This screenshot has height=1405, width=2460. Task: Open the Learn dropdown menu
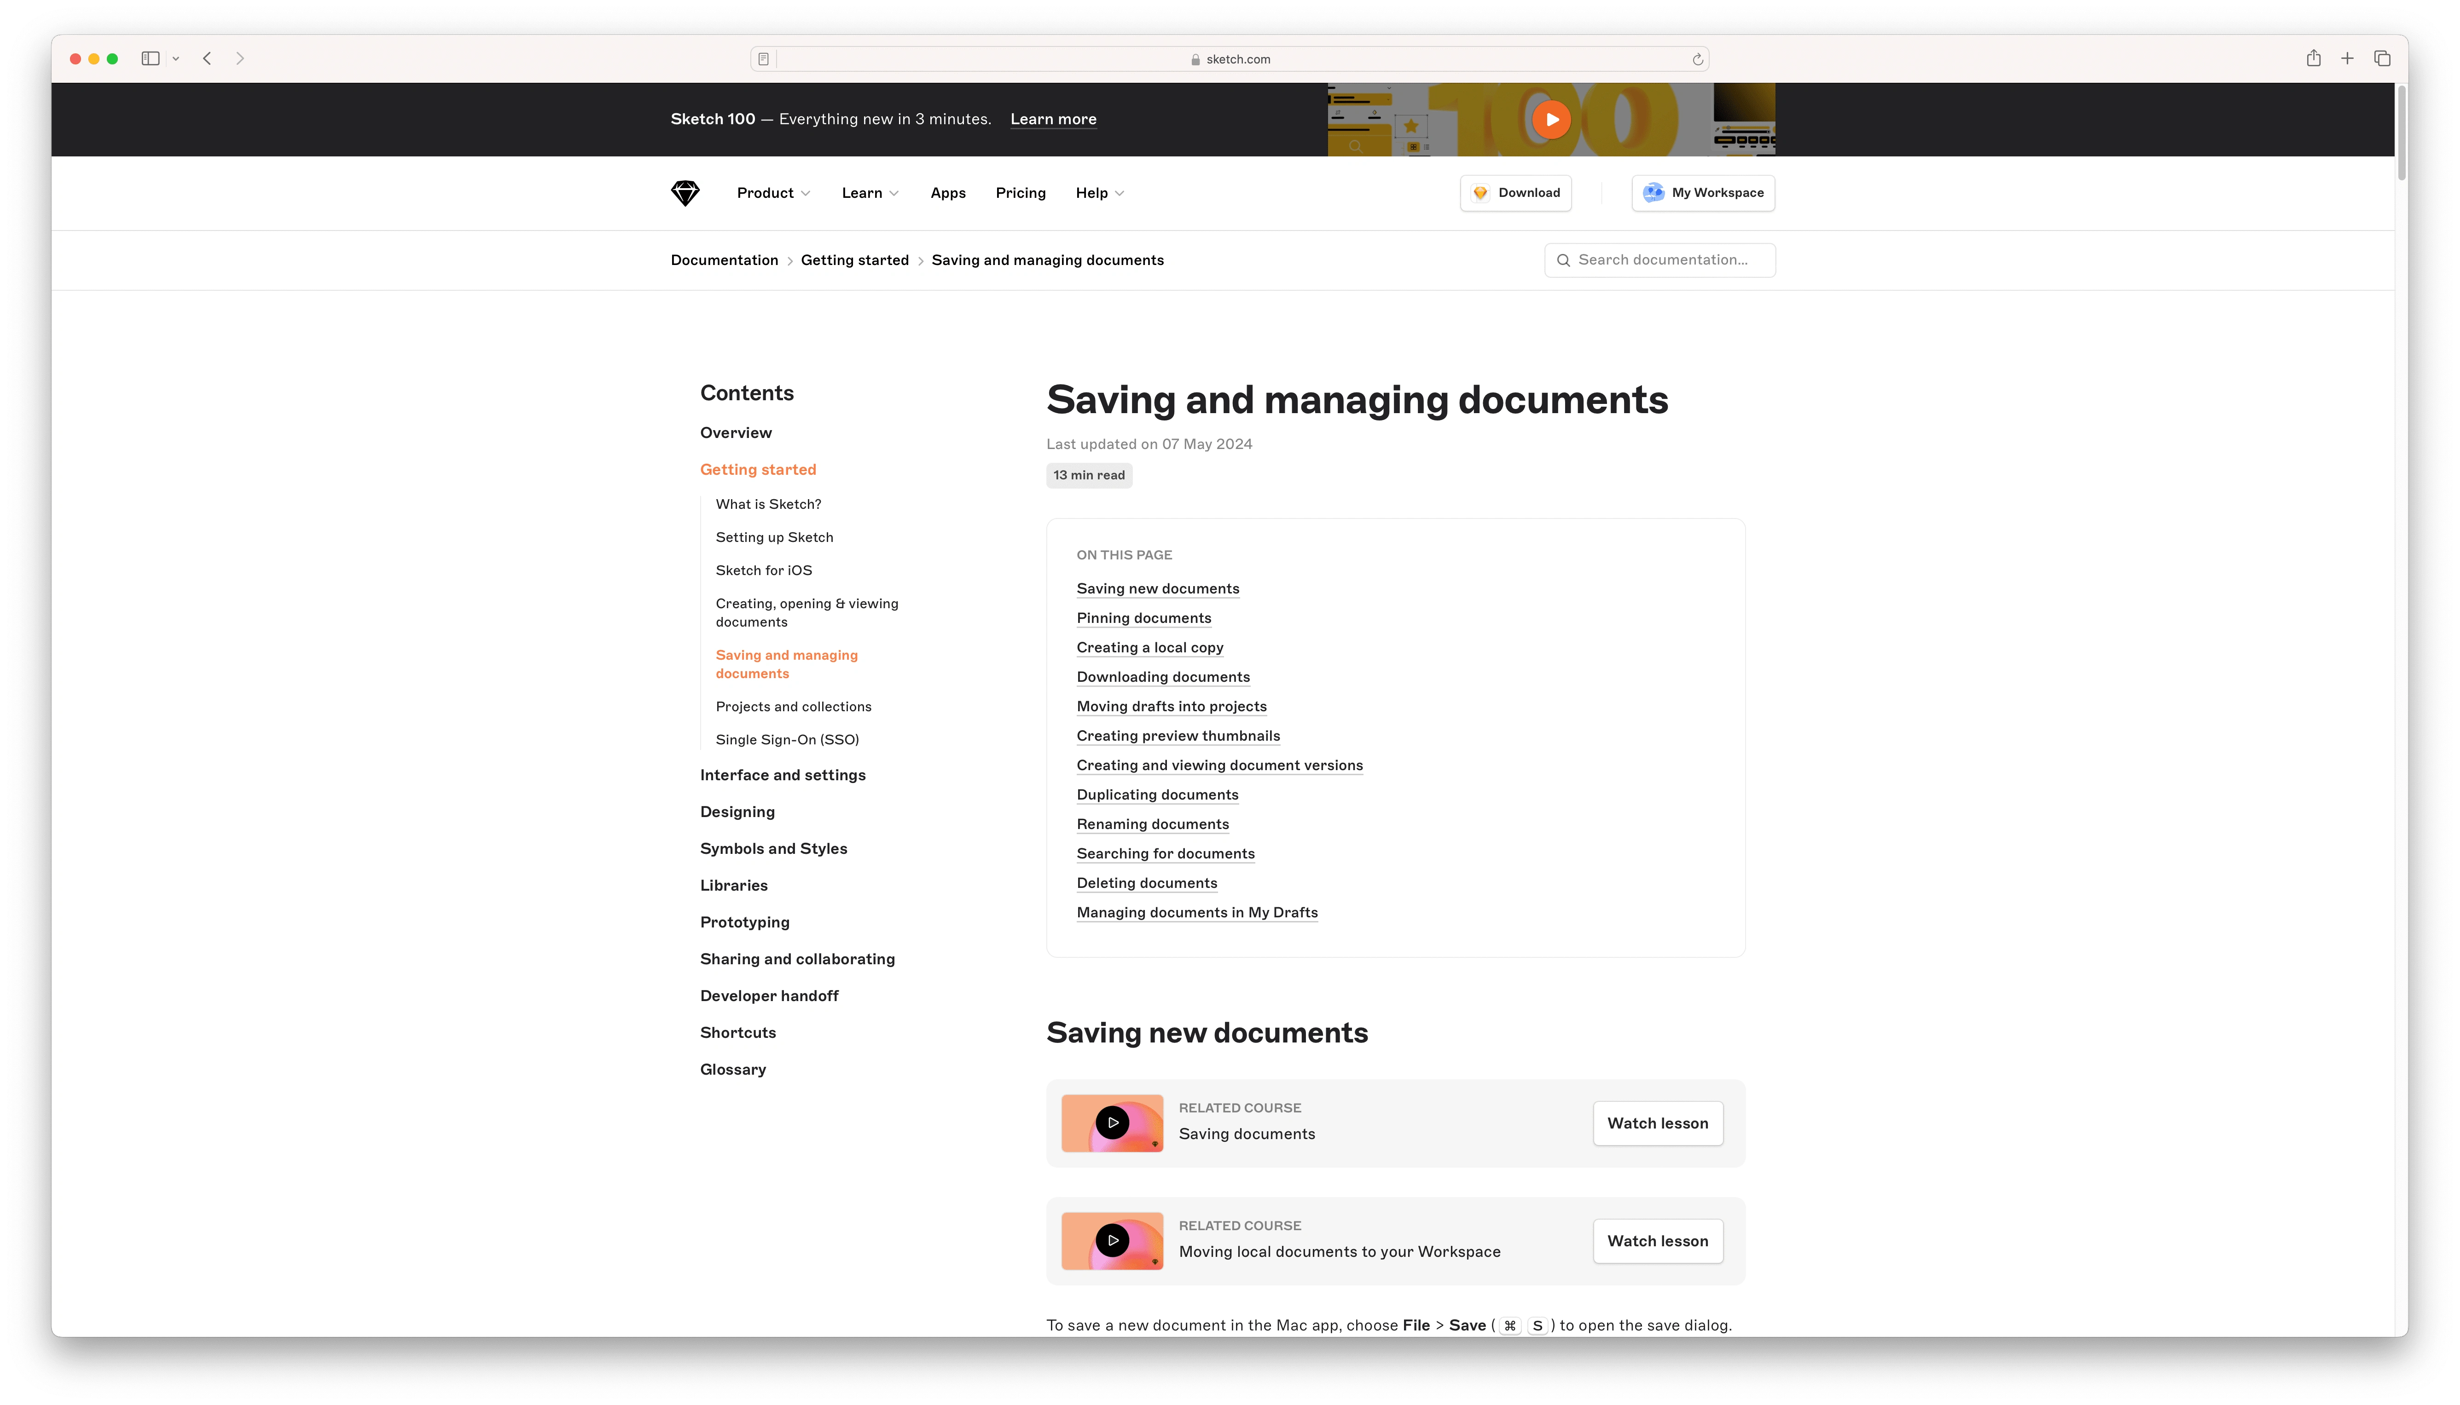coord(870,193)
